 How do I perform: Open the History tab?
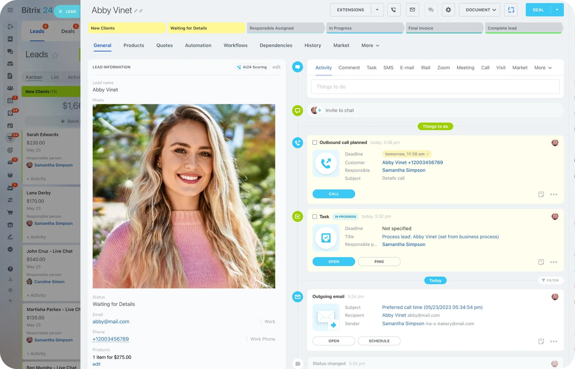tap(312, 45)
